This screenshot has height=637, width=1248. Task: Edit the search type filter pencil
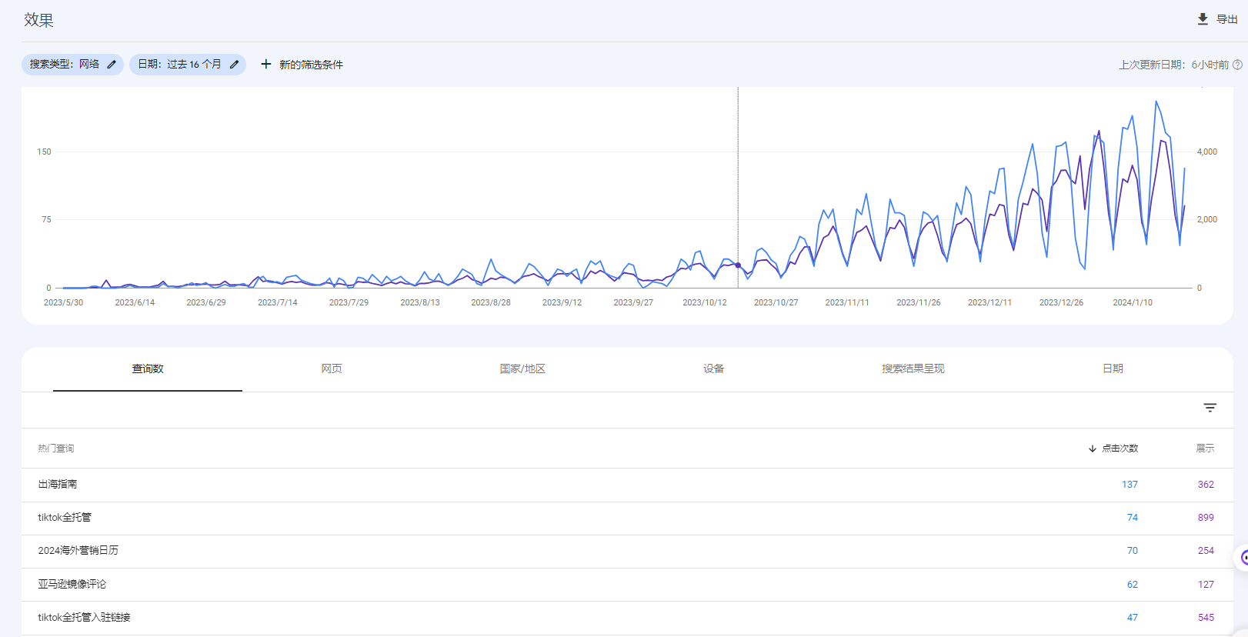(112, 65)
